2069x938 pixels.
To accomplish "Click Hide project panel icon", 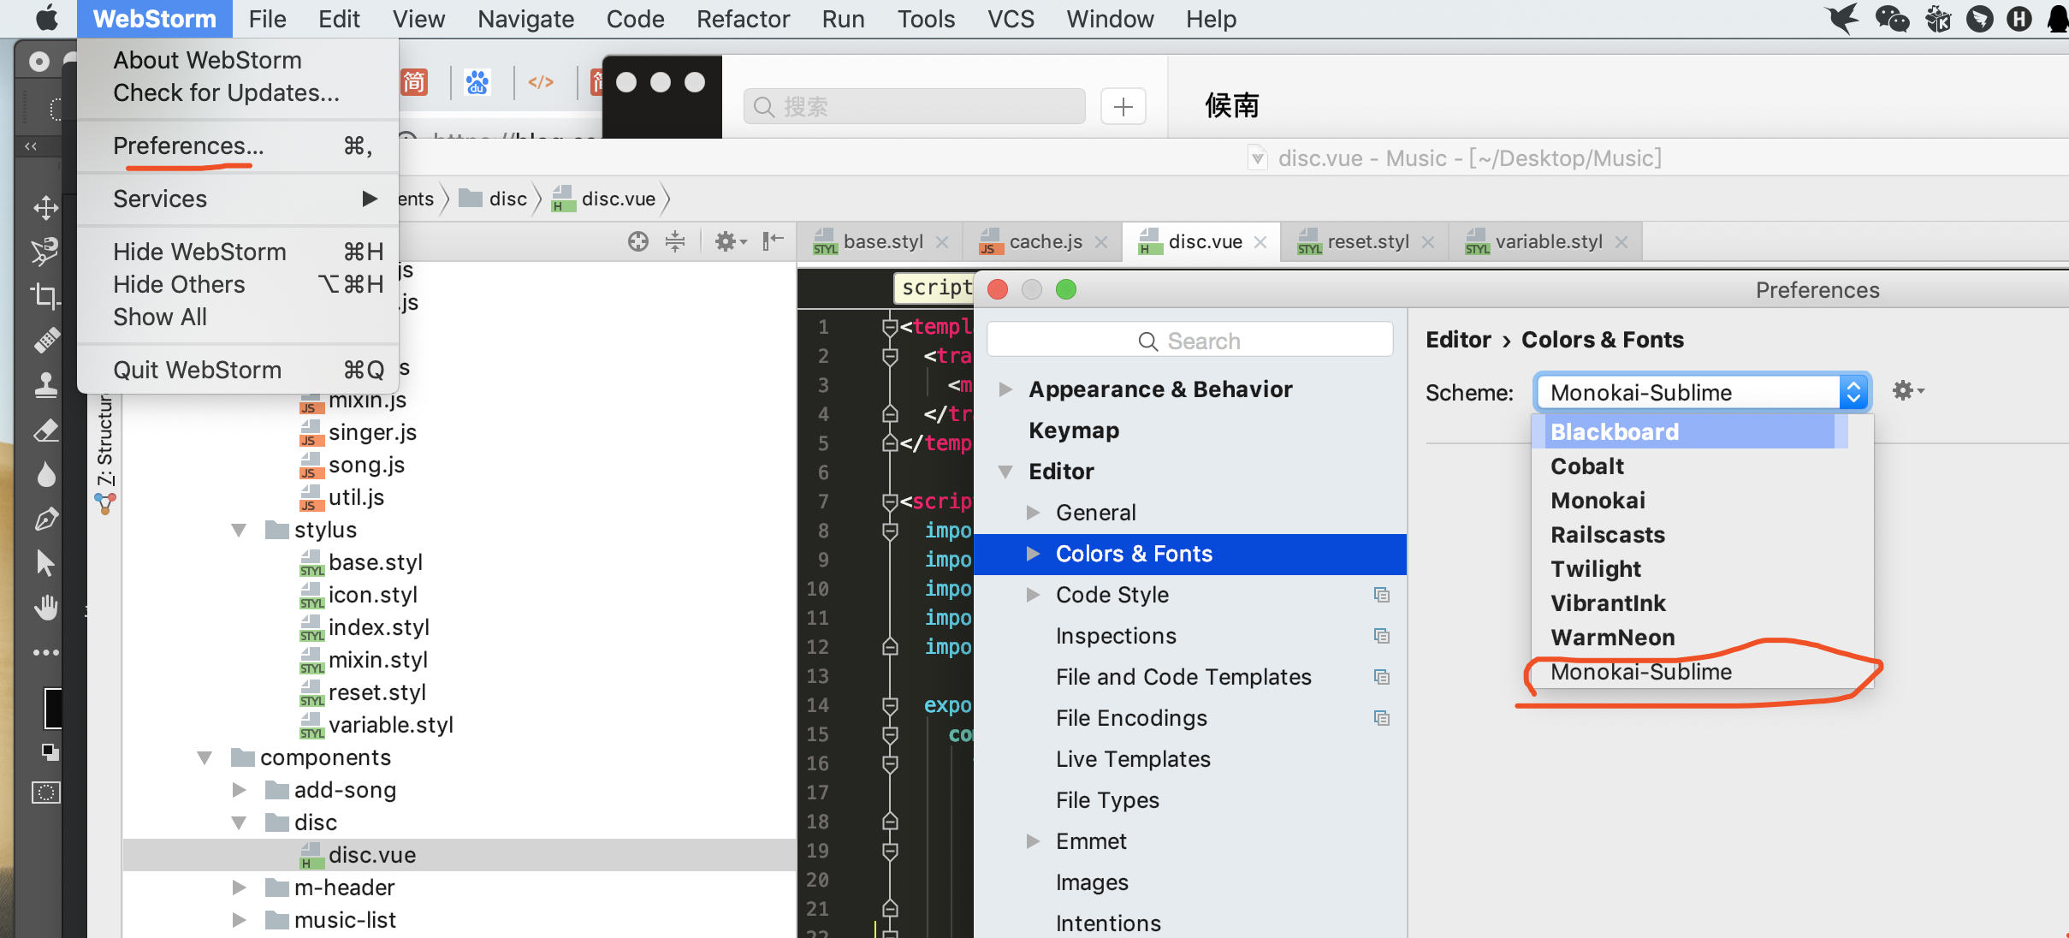I will 773,241.
